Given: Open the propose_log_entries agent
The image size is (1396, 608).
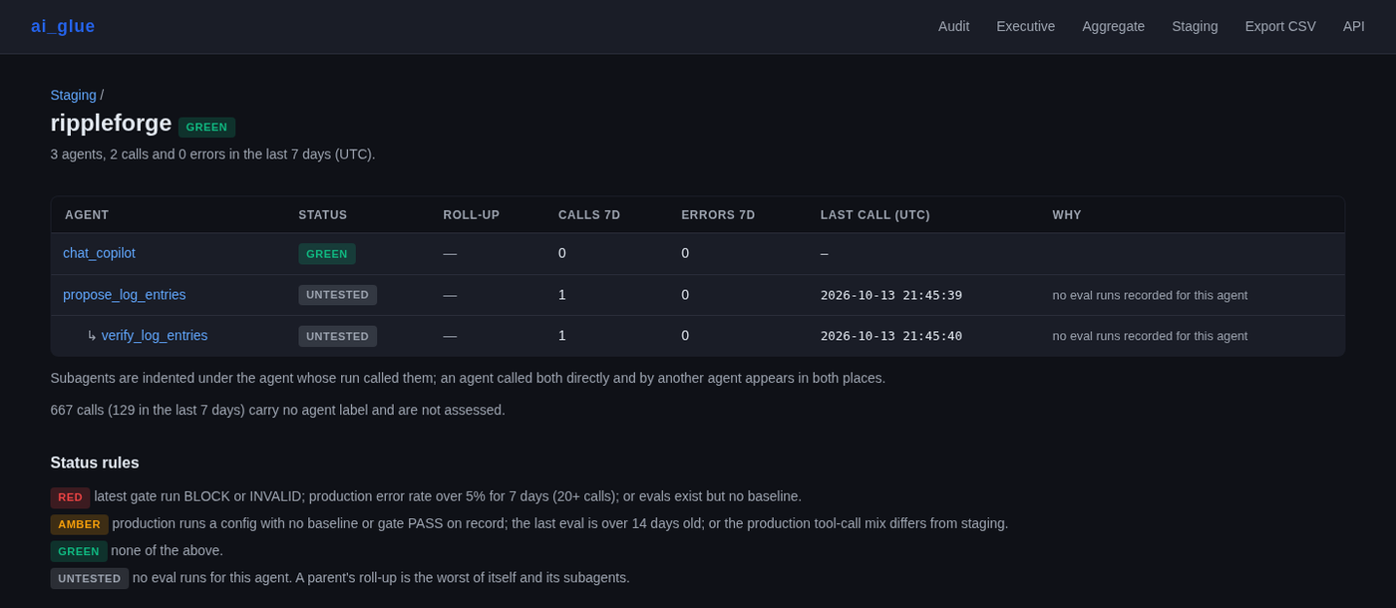Looking at the screenshot, I should tap(124, 295).
